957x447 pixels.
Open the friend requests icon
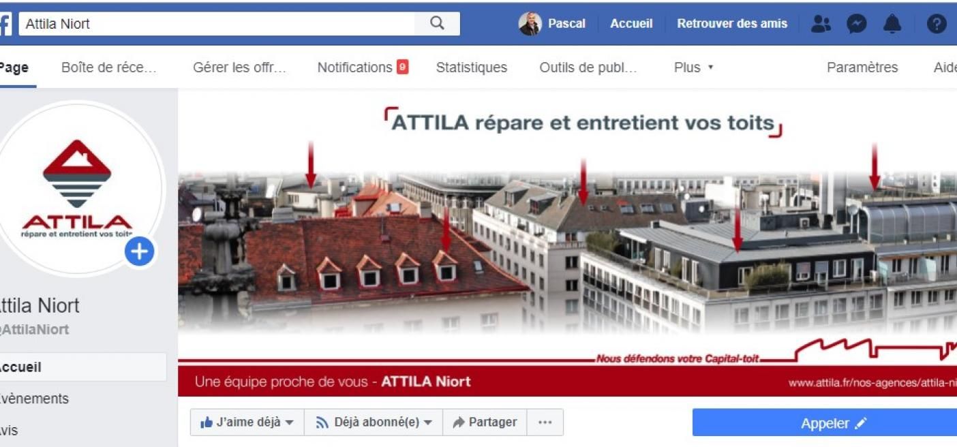821,24
